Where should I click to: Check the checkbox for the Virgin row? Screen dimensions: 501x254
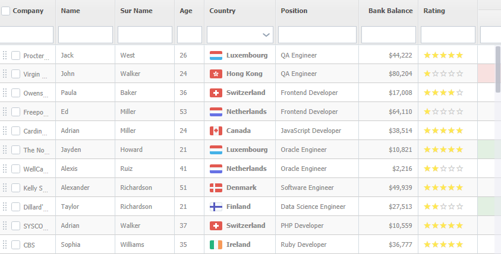(15, 74)
